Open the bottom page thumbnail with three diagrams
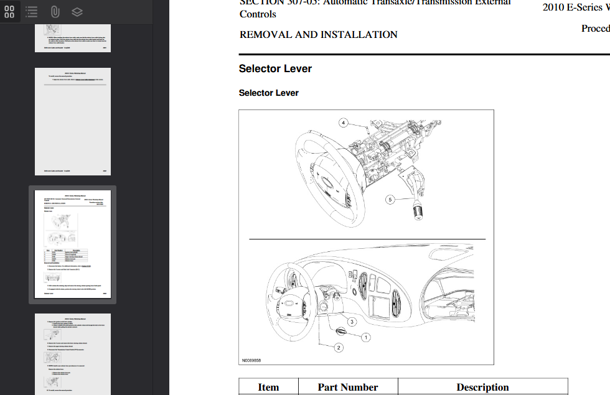 73,354
